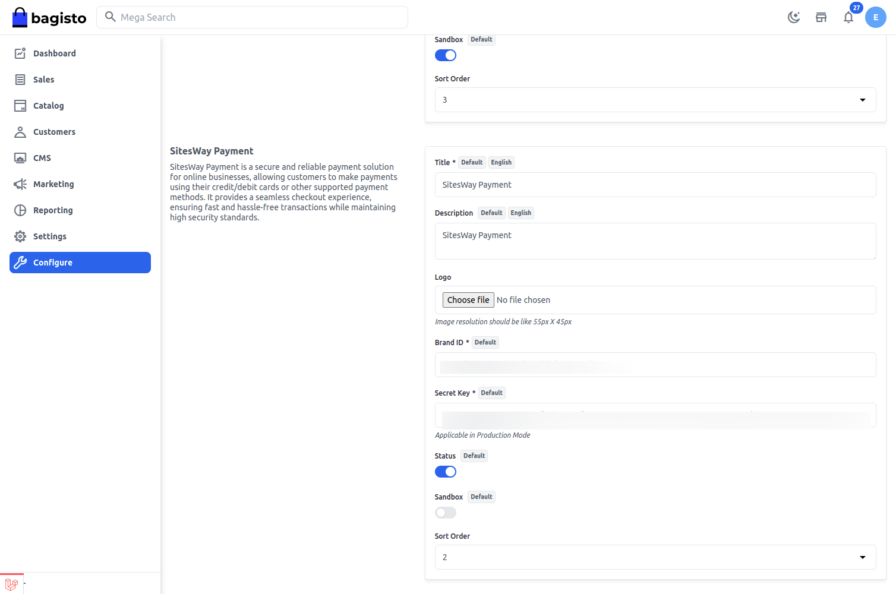Open notifications bell icon
Screen dimensions: 896x594
click(848, 17)
